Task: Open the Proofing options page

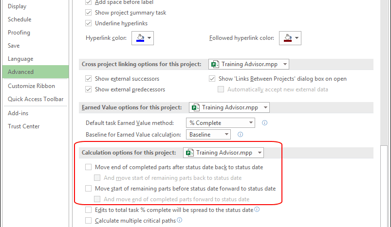Action: (19, 33)
